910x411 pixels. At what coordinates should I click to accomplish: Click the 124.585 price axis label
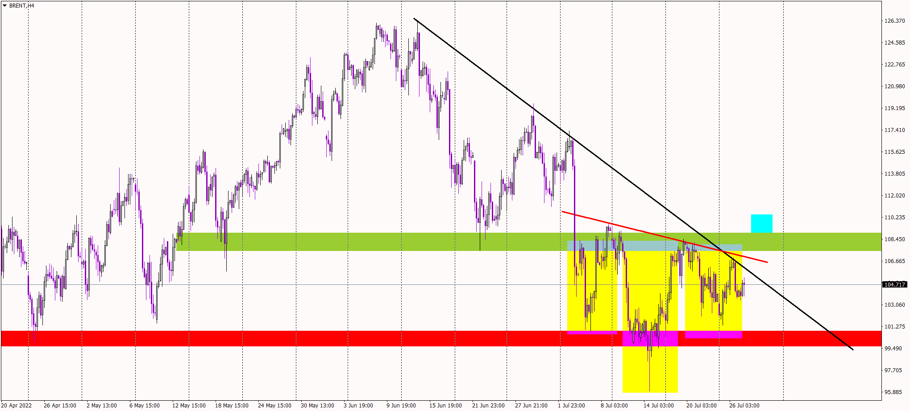coord(895,42)
